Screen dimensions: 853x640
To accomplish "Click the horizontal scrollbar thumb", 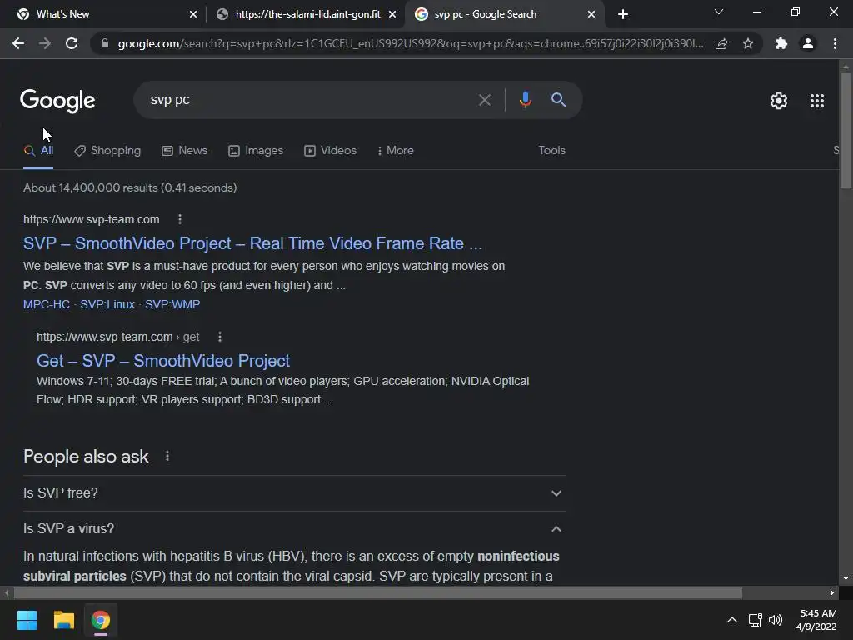I will pos(378,593).
